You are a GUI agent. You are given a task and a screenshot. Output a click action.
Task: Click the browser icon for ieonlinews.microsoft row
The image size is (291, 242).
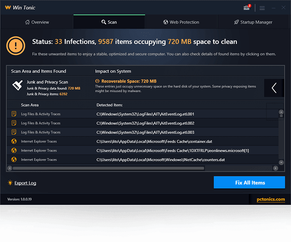point(14,151)
